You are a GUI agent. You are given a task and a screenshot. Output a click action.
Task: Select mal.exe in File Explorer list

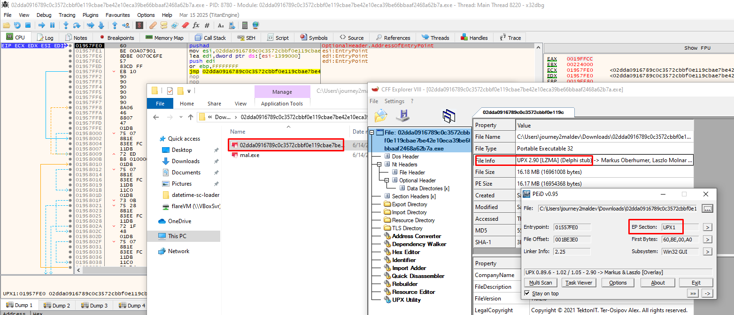[250, 155]
